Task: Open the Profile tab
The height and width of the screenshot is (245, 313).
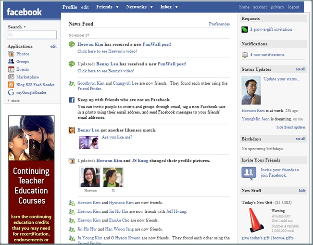Action: pos(70,7)
